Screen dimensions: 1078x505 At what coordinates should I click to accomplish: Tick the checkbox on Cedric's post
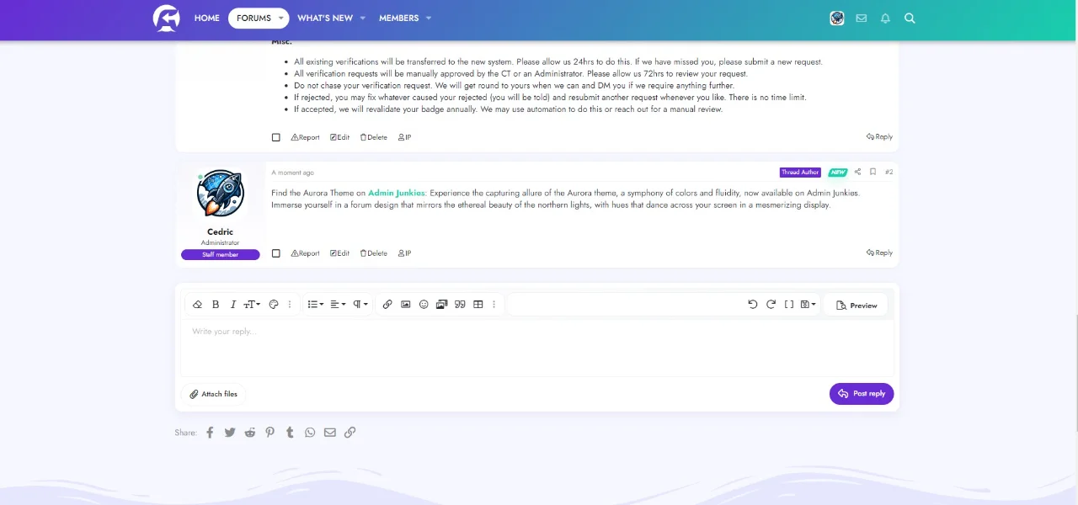point(276,253)
